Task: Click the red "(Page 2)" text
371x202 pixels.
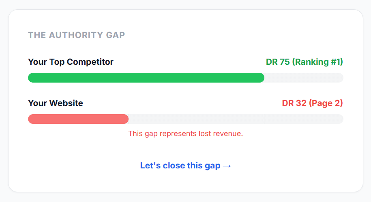Action: click(326, 103)
